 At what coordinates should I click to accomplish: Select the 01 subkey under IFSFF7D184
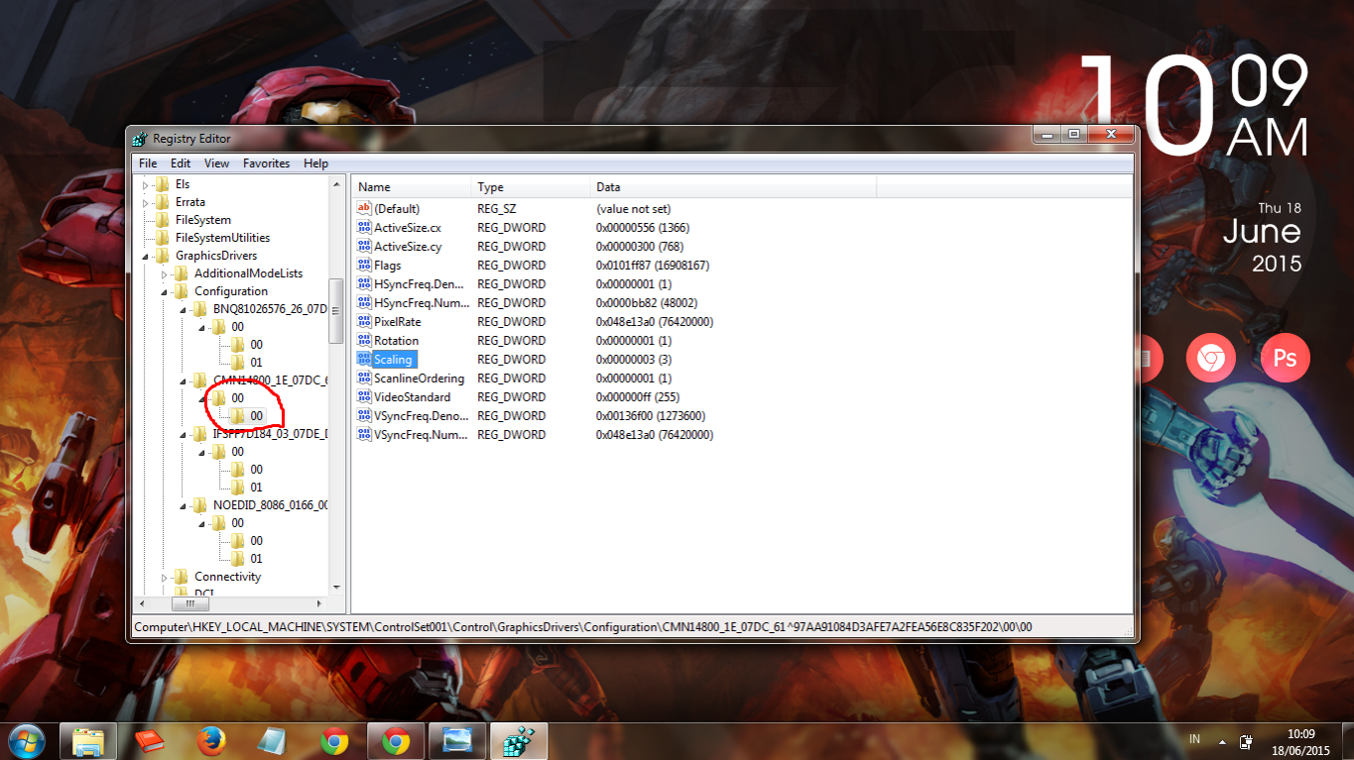click(x=256, y=488)
